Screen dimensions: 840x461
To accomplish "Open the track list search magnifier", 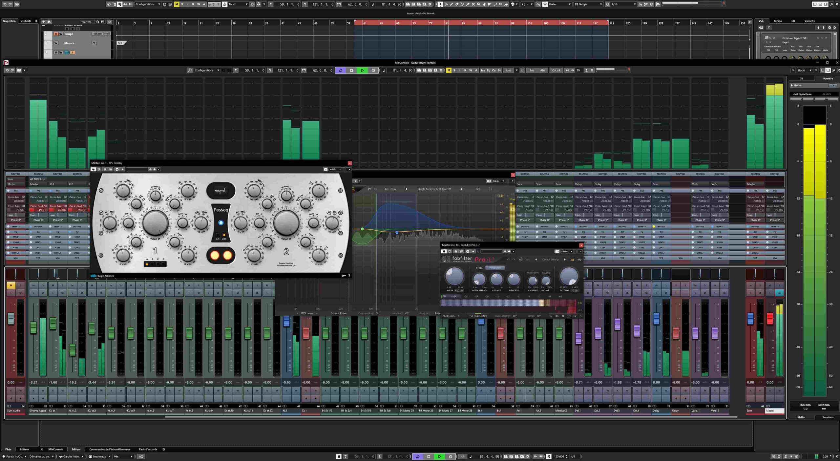I will (x=109, y=22).
